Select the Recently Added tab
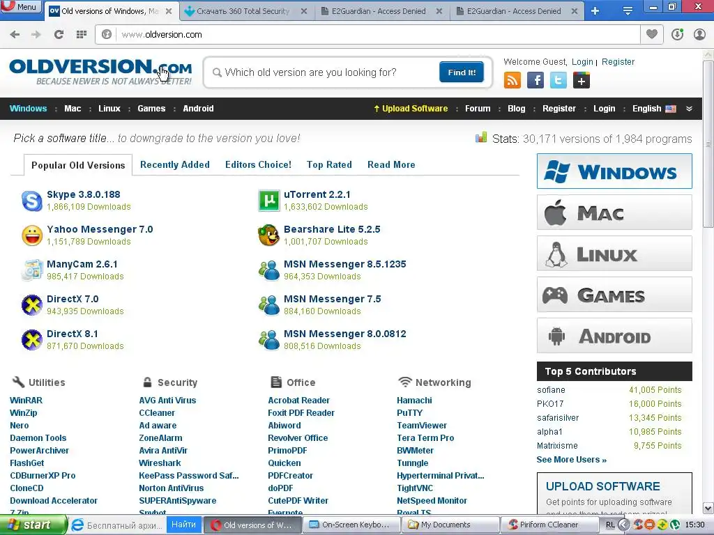The height and width of the screenshot is (535, 714). (x=175, y=164)
